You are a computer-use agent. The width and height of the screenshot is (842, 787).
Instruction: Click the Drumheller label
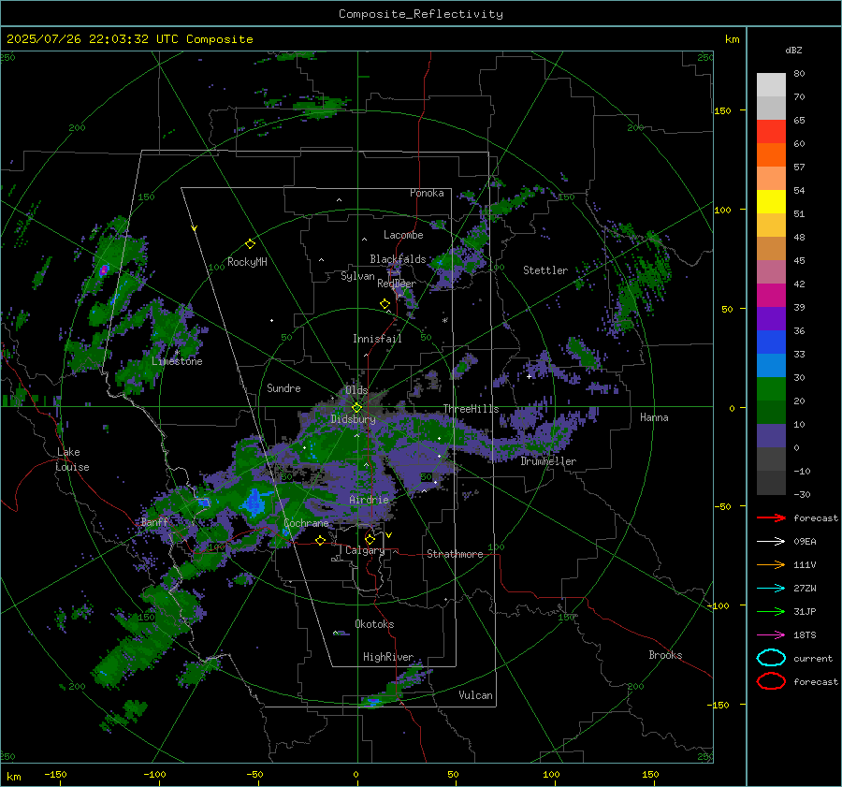coord(548,461)
